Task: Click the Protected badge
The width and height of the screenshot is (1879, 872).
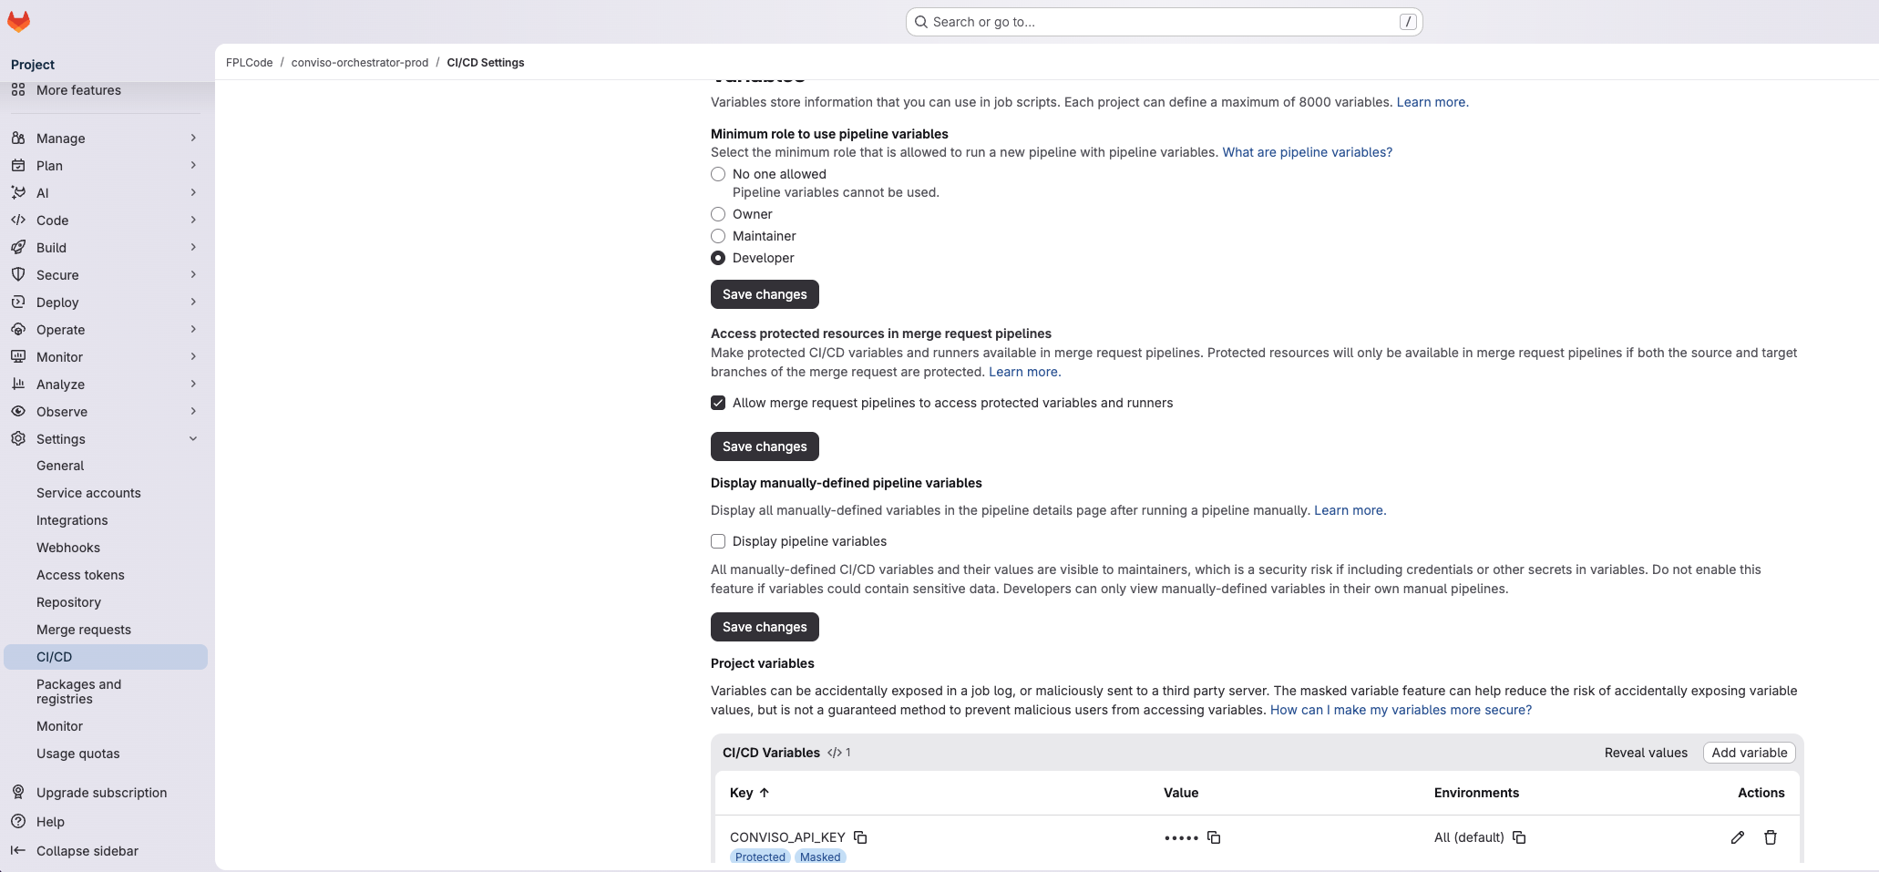Action: click(760, 857)
